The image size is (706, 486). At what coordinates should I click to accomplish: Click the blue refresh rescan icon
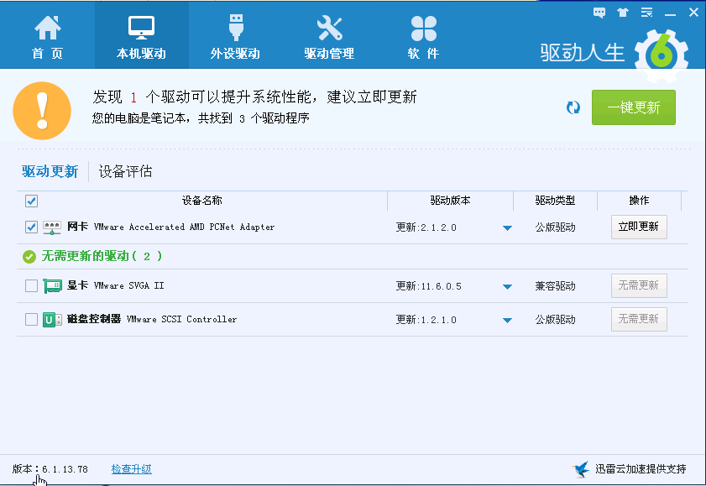coord(573,107)
